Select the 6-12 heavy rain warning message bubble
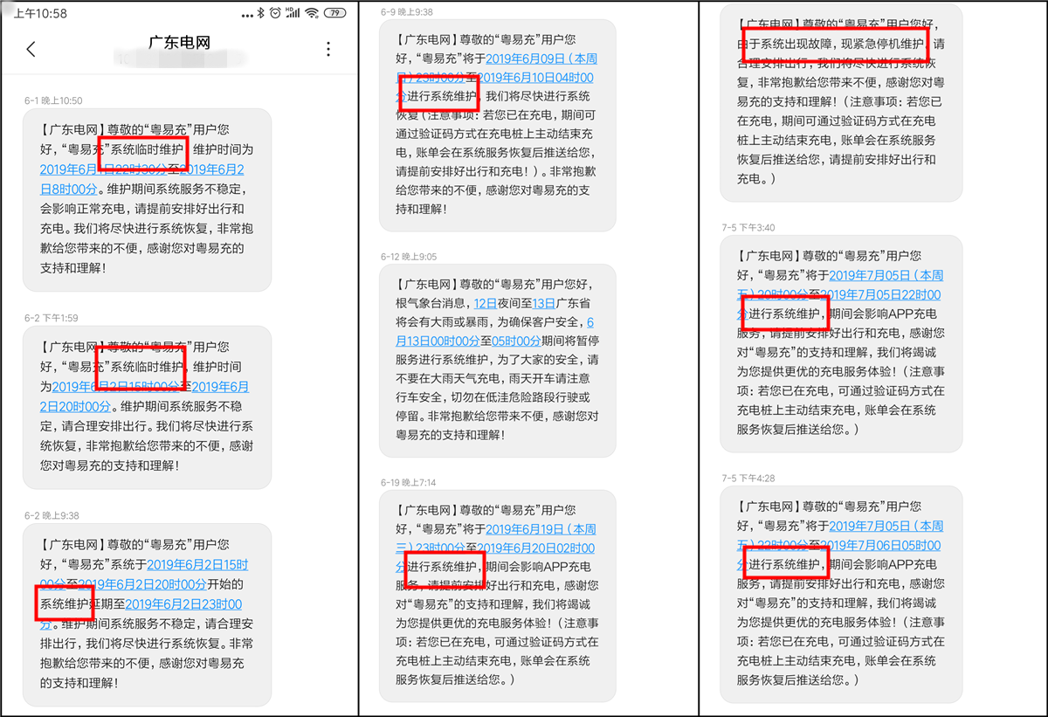The height and width of the screenshot is (717, 1048). click(498, 360)
